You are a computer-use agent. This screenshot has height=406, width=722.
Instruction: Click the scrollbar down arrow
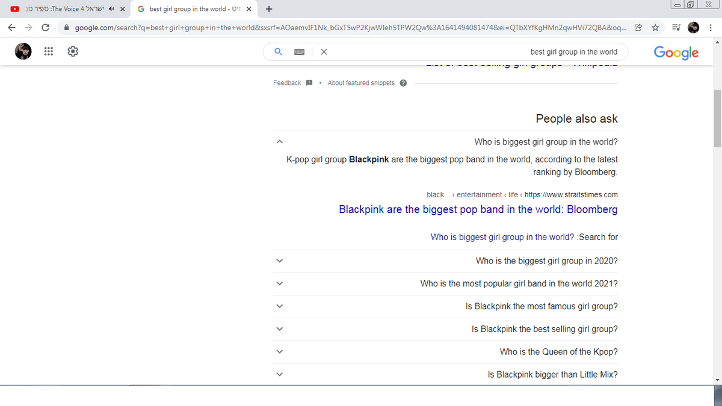pyautogui.click(x=717, y=380)
